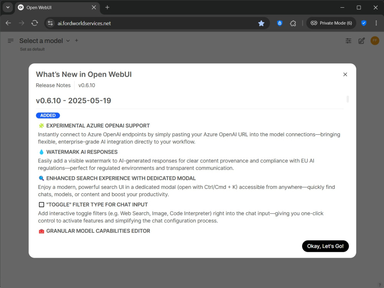384x288 pixels.
Task: Click the magnifying glass emoji
Action: click(41, 178)
